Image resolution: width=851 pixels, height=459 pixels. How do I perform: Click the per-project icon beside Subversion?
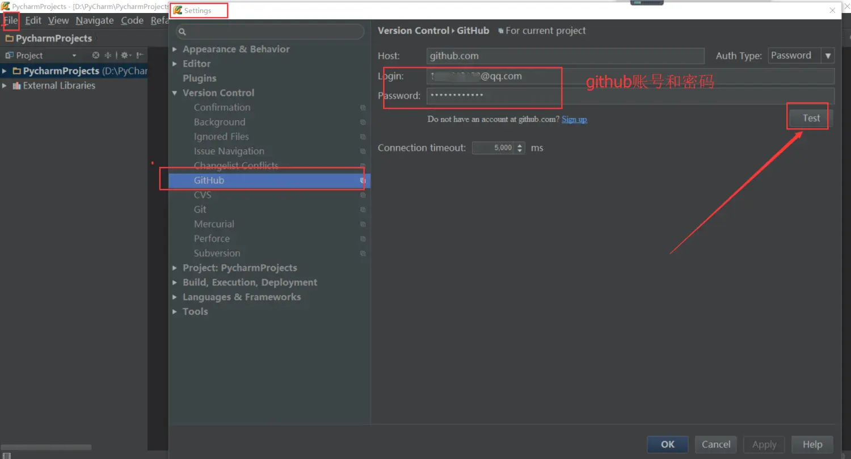363,254
